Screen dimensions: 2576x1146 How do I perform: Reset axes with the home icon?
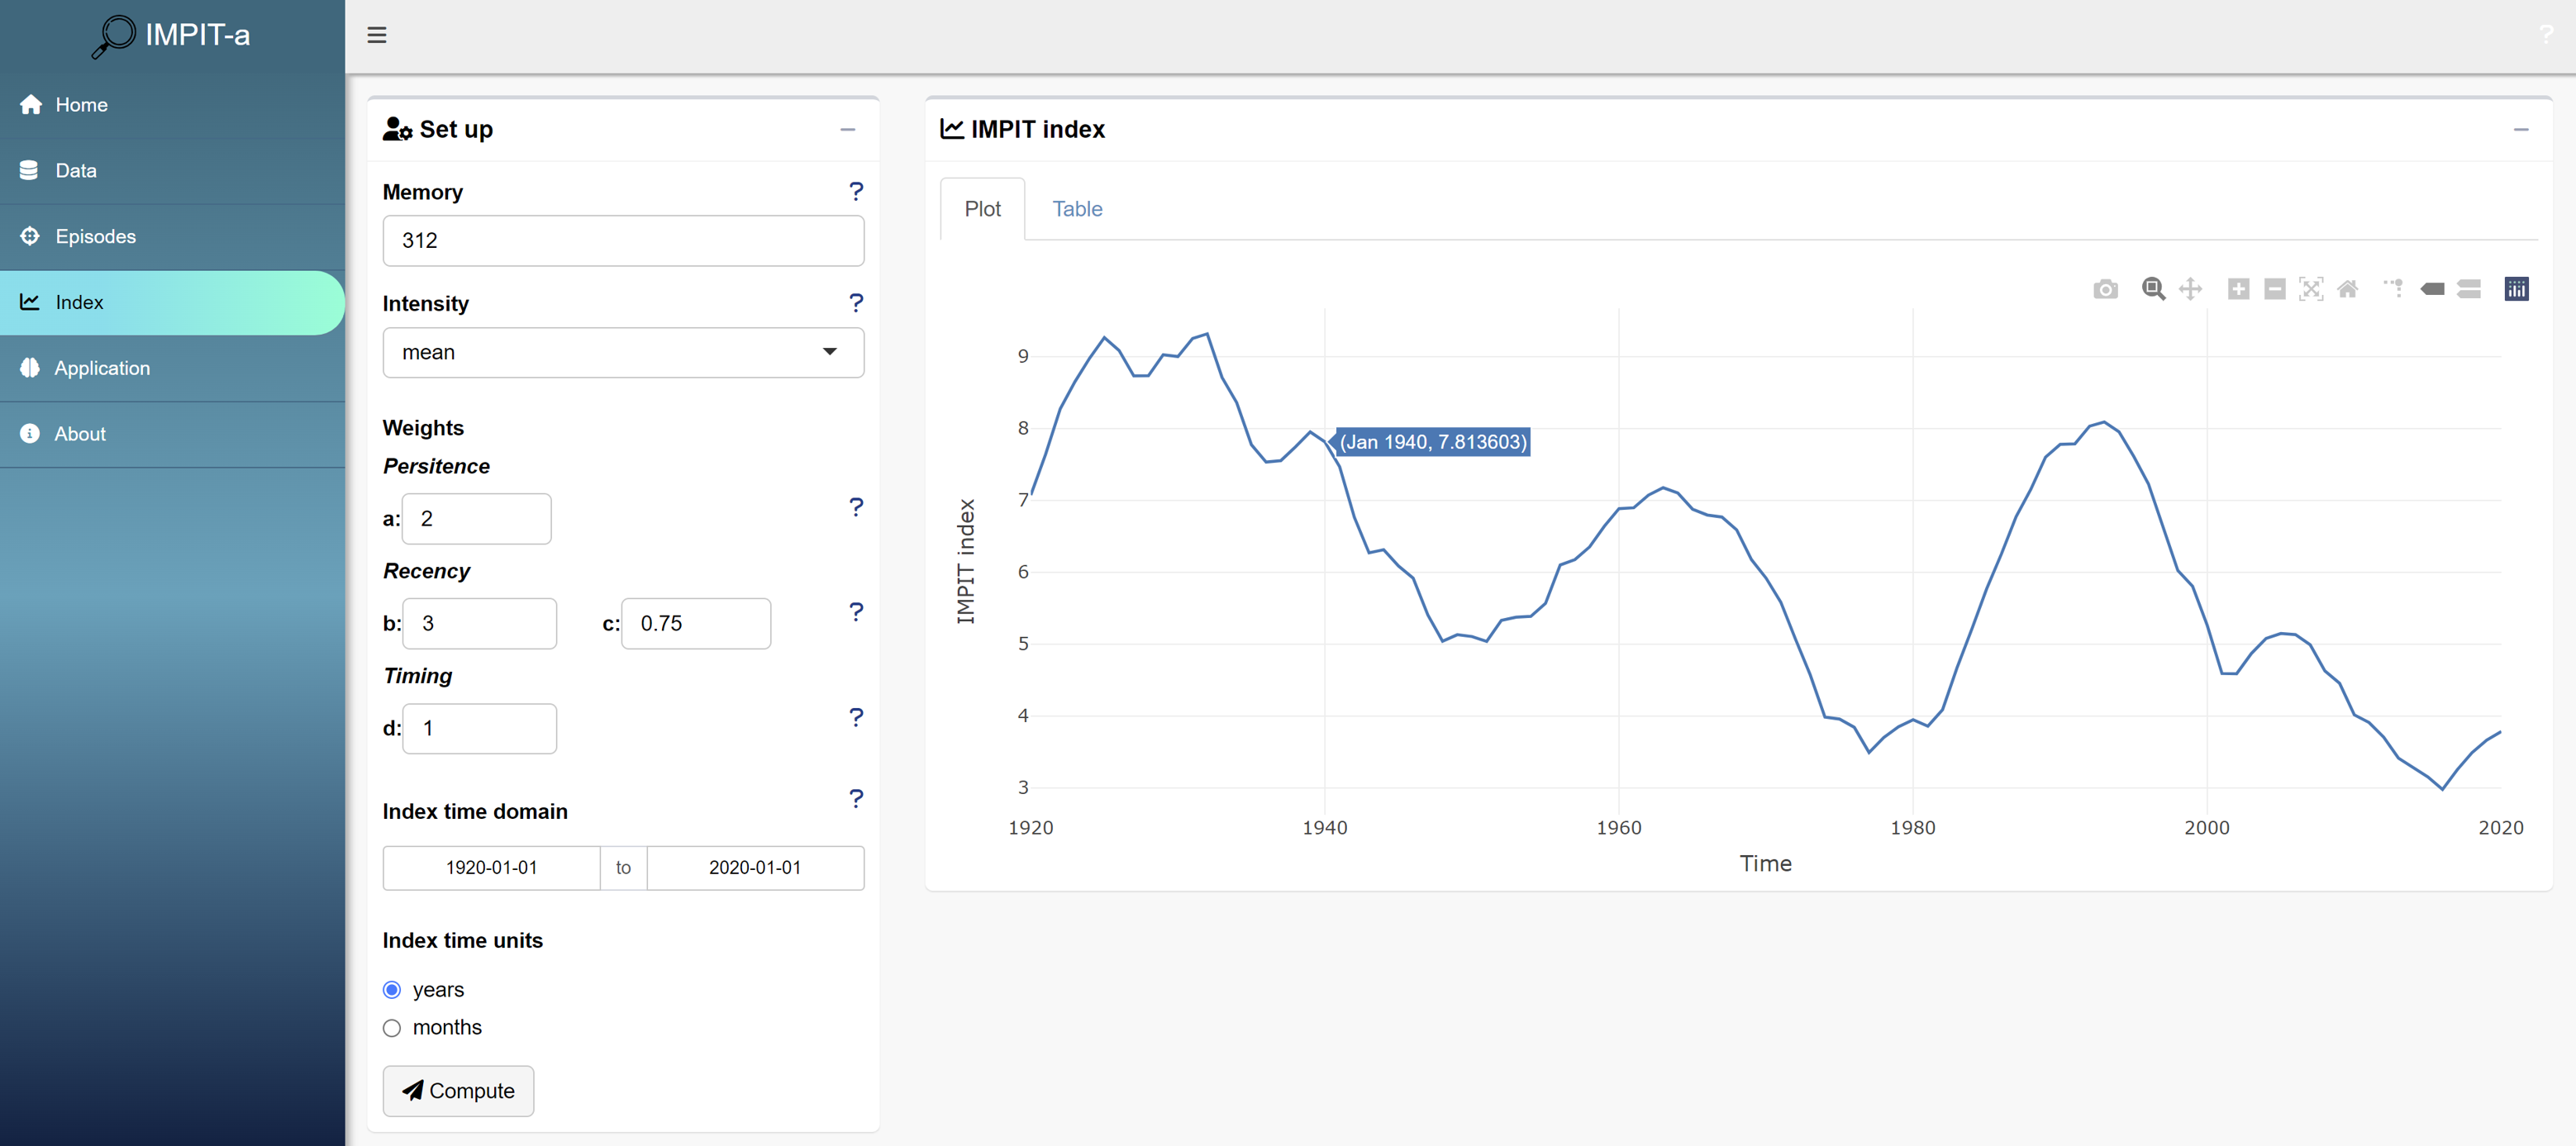click(x=2347, y=290)
